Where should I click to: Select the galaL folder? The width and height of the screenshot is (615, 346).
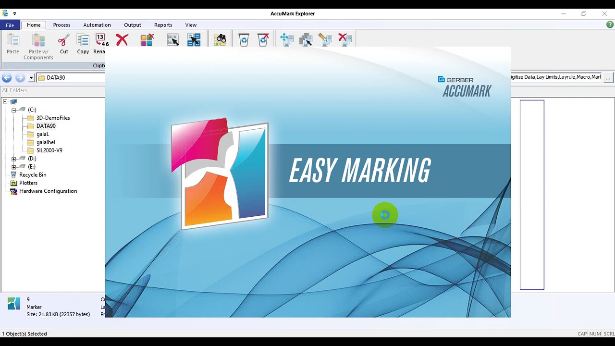(43, 135)
